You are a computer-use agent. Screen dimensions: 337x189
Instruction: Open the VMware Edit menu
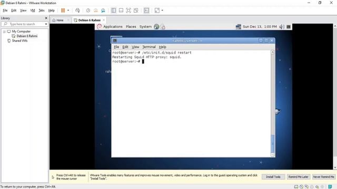point(14,10)
